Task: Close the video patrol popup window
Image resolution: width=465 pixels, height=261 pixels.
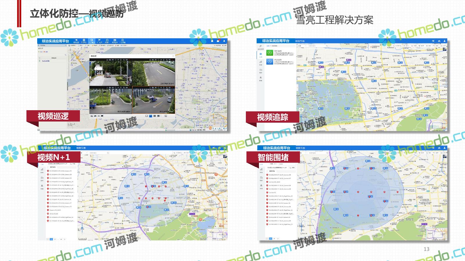Action: (173, 56)
